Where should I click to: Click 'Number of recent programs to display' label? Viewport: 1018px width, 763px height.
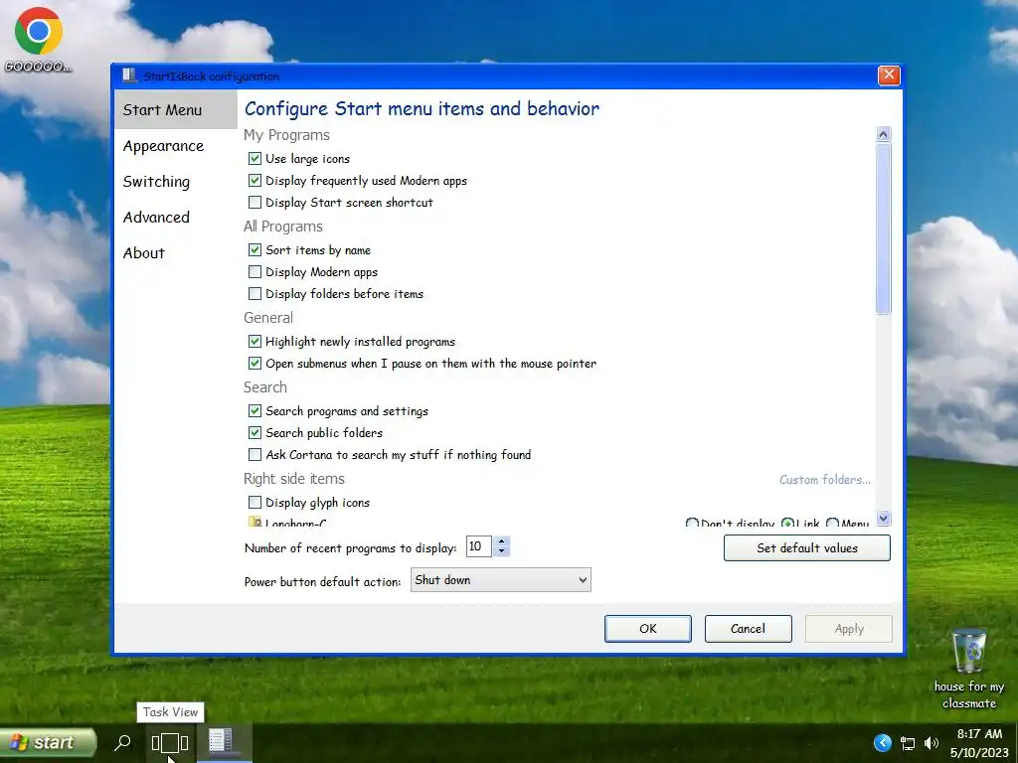pyautogui.click(x=351, y=548)
